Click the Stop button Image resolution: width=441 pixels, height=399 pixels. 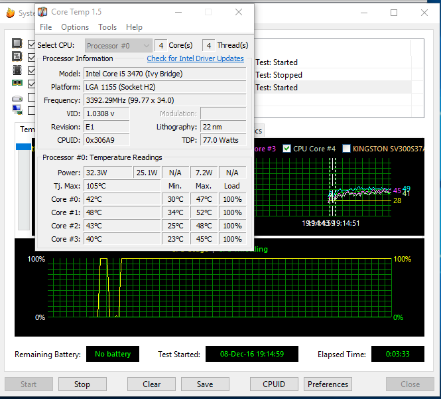[82, 384]
